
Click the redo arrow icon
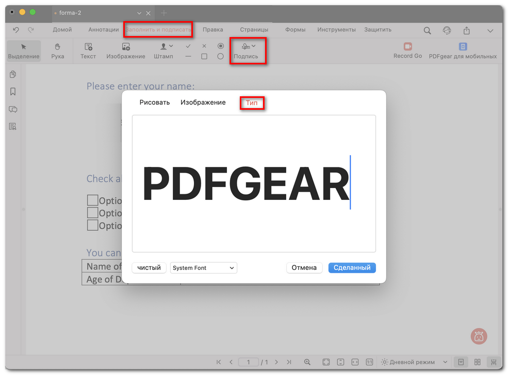pos(31,30)
